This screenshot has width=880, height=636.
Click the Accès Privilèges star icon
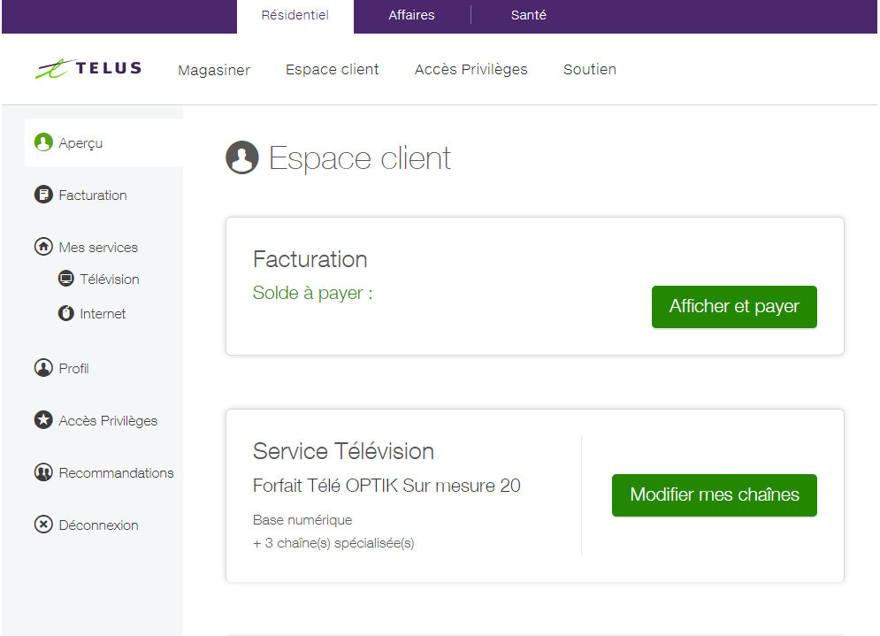pyautogui.click(x=43, y=420)
